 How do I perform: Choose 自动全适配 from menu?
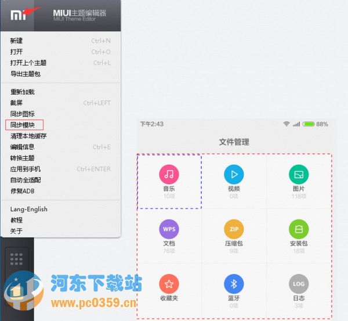pos(60,180)
